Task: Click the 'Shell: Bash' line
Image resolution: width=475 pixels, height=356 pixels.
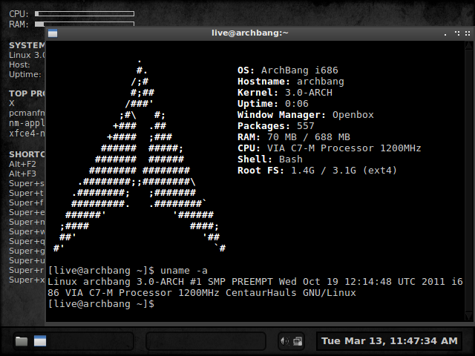Action: pos(269,159)
